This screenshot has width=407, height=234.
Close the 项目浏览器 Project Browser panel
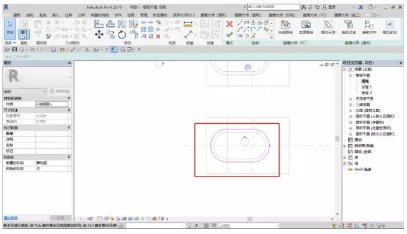pos(401,63)
